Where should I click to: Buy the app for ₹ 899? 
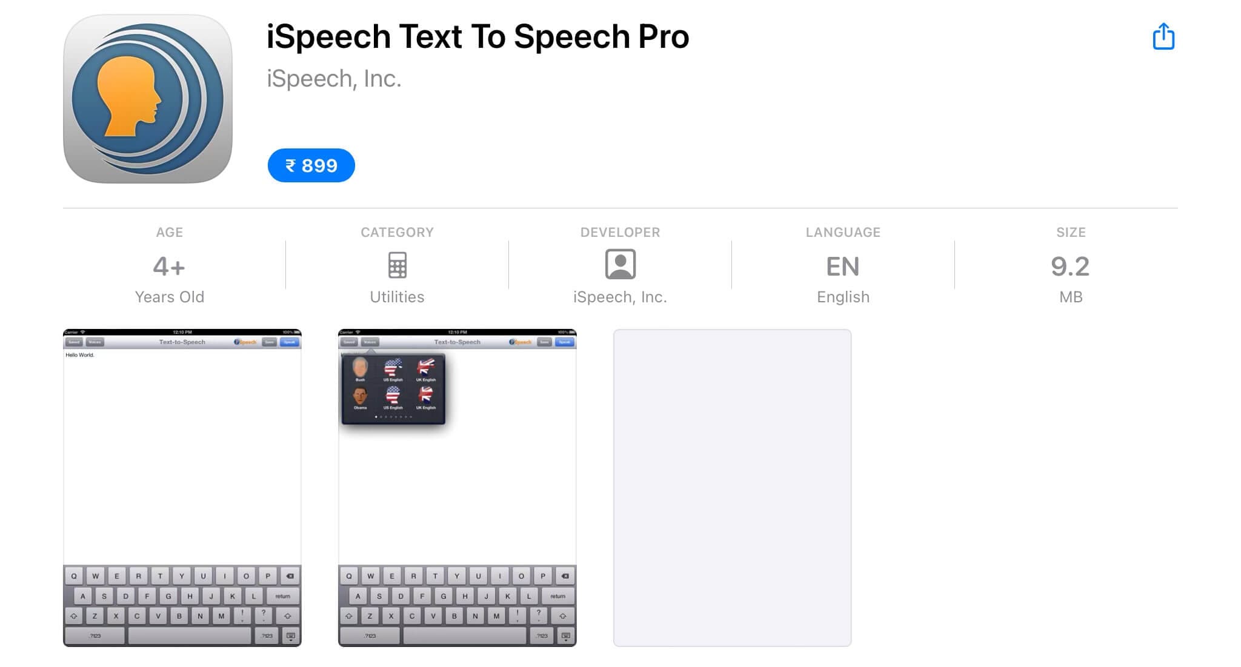311,165
